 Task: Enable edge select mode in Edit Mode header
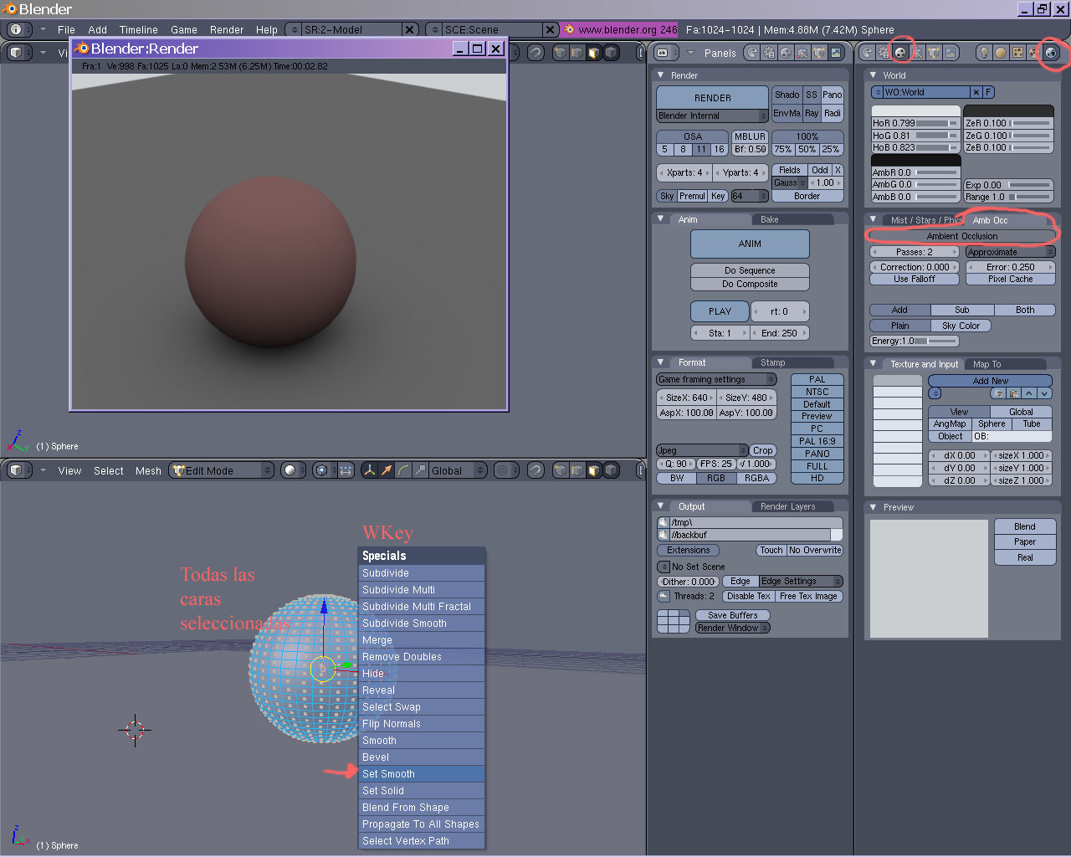(577, 470)
